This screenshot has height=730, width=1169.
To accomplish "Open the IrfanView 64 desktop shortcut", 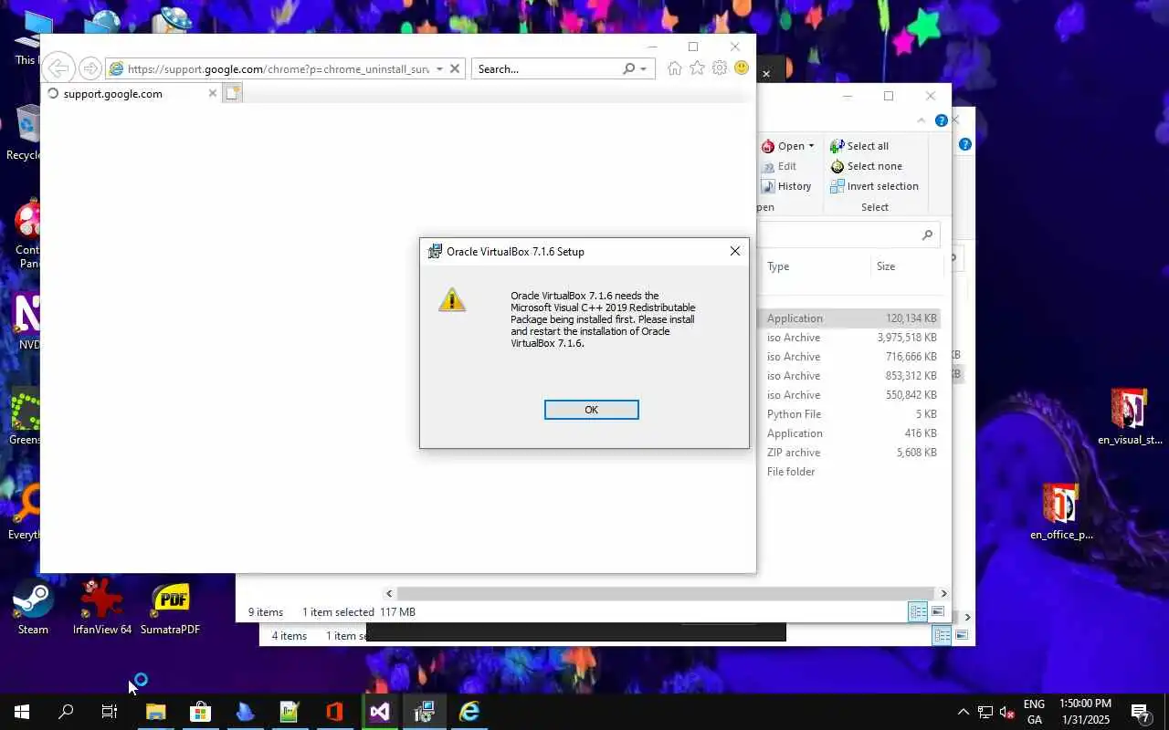I will pyautogui.click(x=102, y=607).
